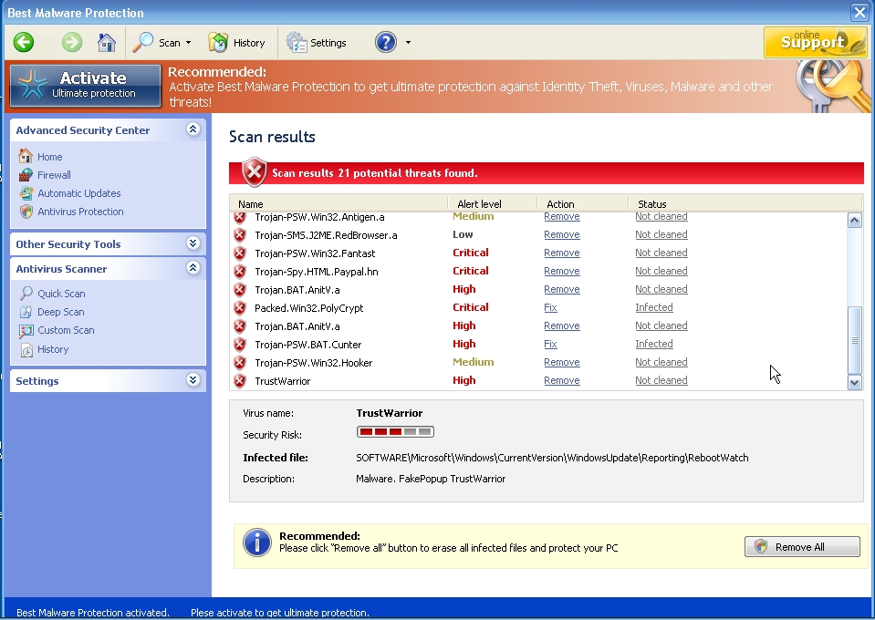This screenshot has height=620, width=875.
Task: Select the Trojan-SMS.J2ME.RedBrowser.a threat row
Action: (538, 234)
